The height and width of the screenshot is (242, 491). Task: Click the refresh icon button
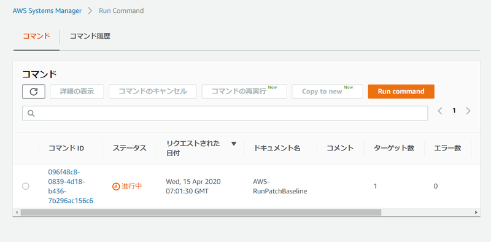[34, 92]
